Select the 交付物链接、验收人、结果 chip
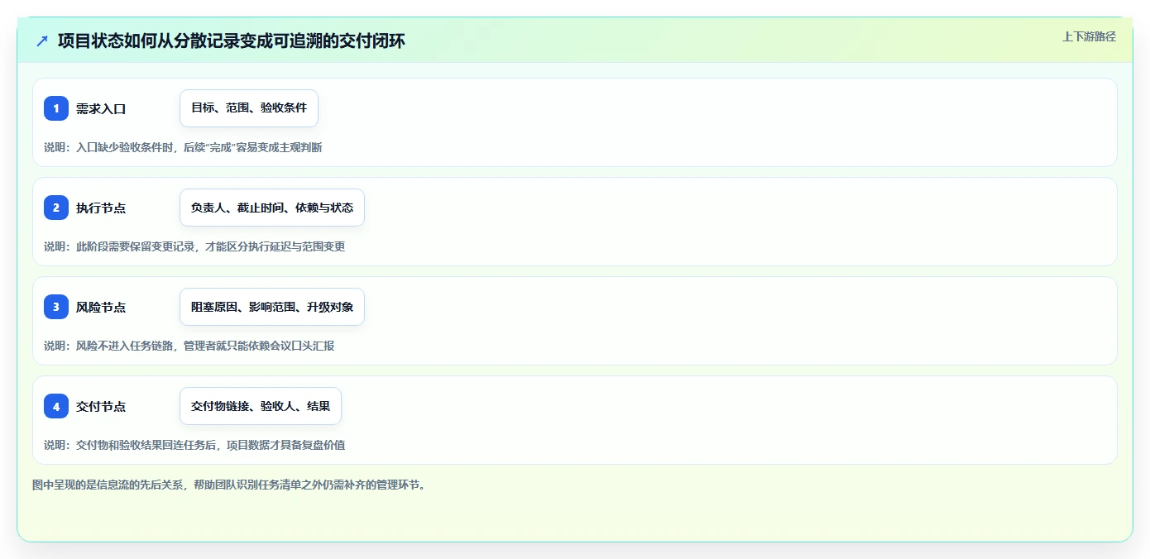1150x559 pixels. click(261, 406)
